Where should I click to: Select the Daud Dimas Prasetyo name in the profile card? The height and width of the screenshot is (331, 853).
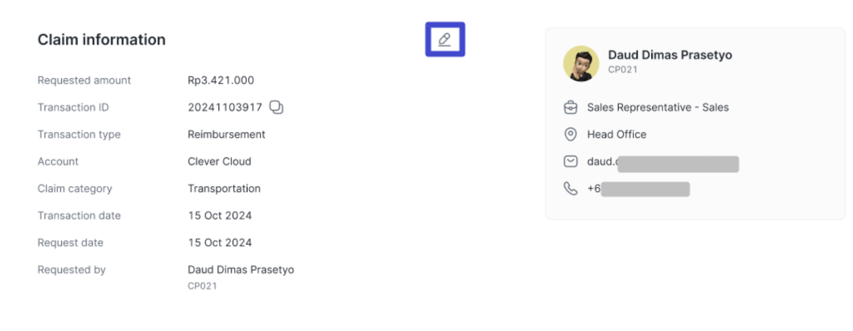click(x=670, y=55)
